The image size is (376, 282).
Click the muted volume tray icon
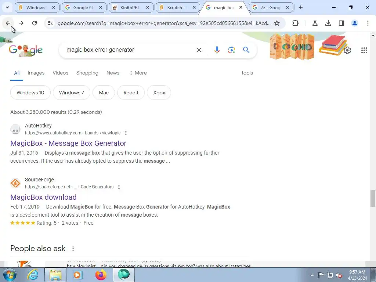tap(339, 275)
